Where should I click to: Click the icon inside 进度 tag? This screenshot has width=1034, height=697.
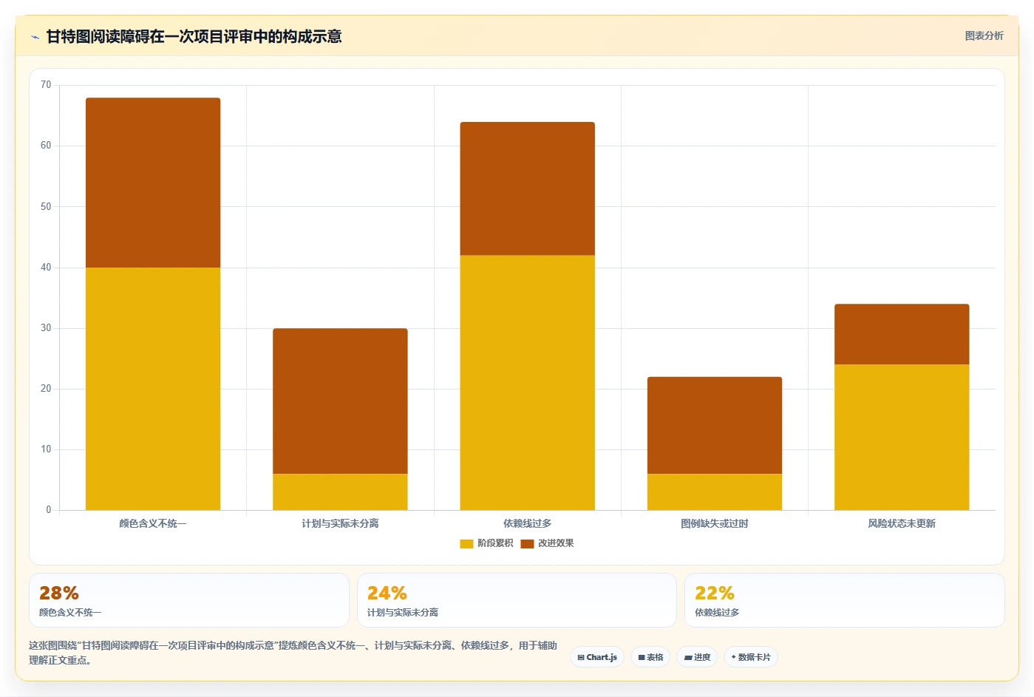point(687,657)
